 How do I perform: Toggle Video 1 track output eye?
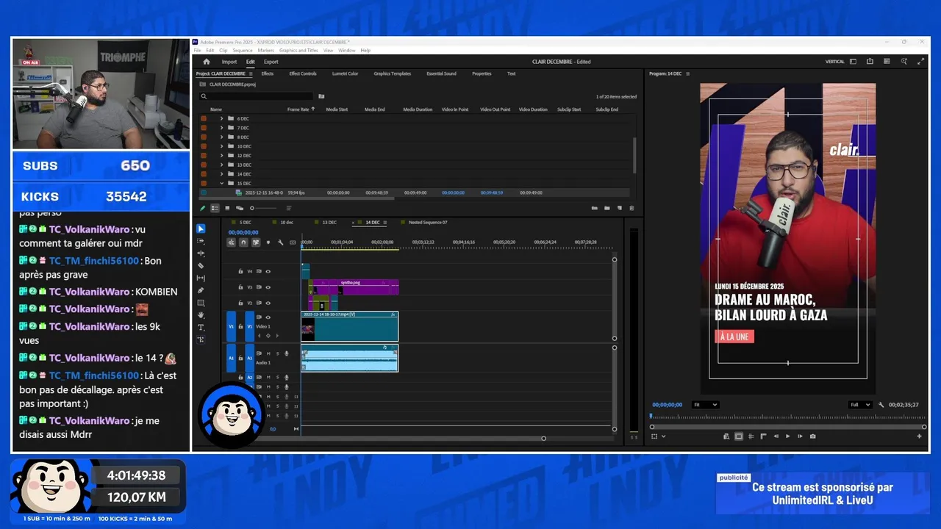(268, 317)
